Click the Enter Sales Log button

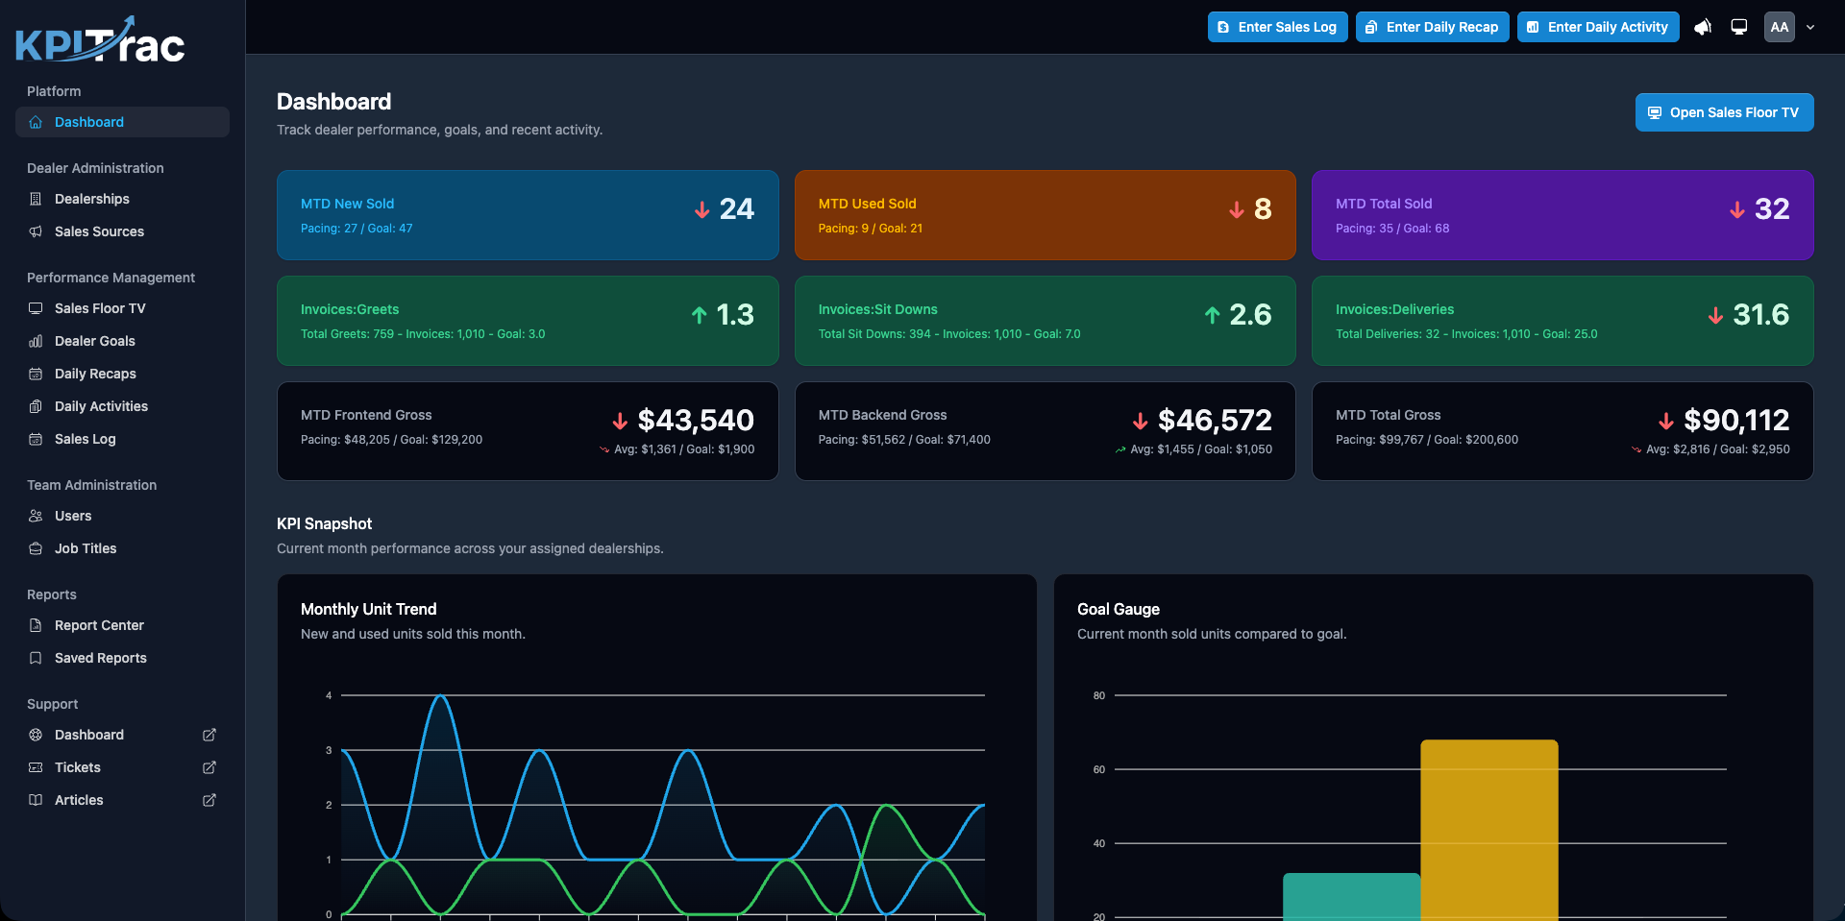coord(1278,27)
